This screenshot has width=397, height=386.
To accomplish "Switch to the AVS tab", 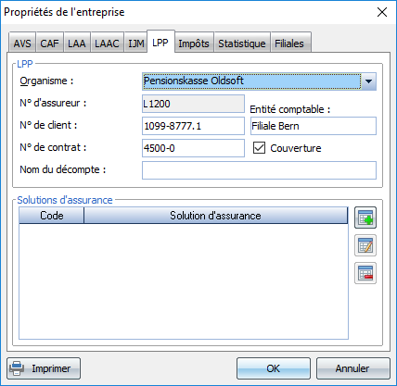I will [x=22, y=44].
